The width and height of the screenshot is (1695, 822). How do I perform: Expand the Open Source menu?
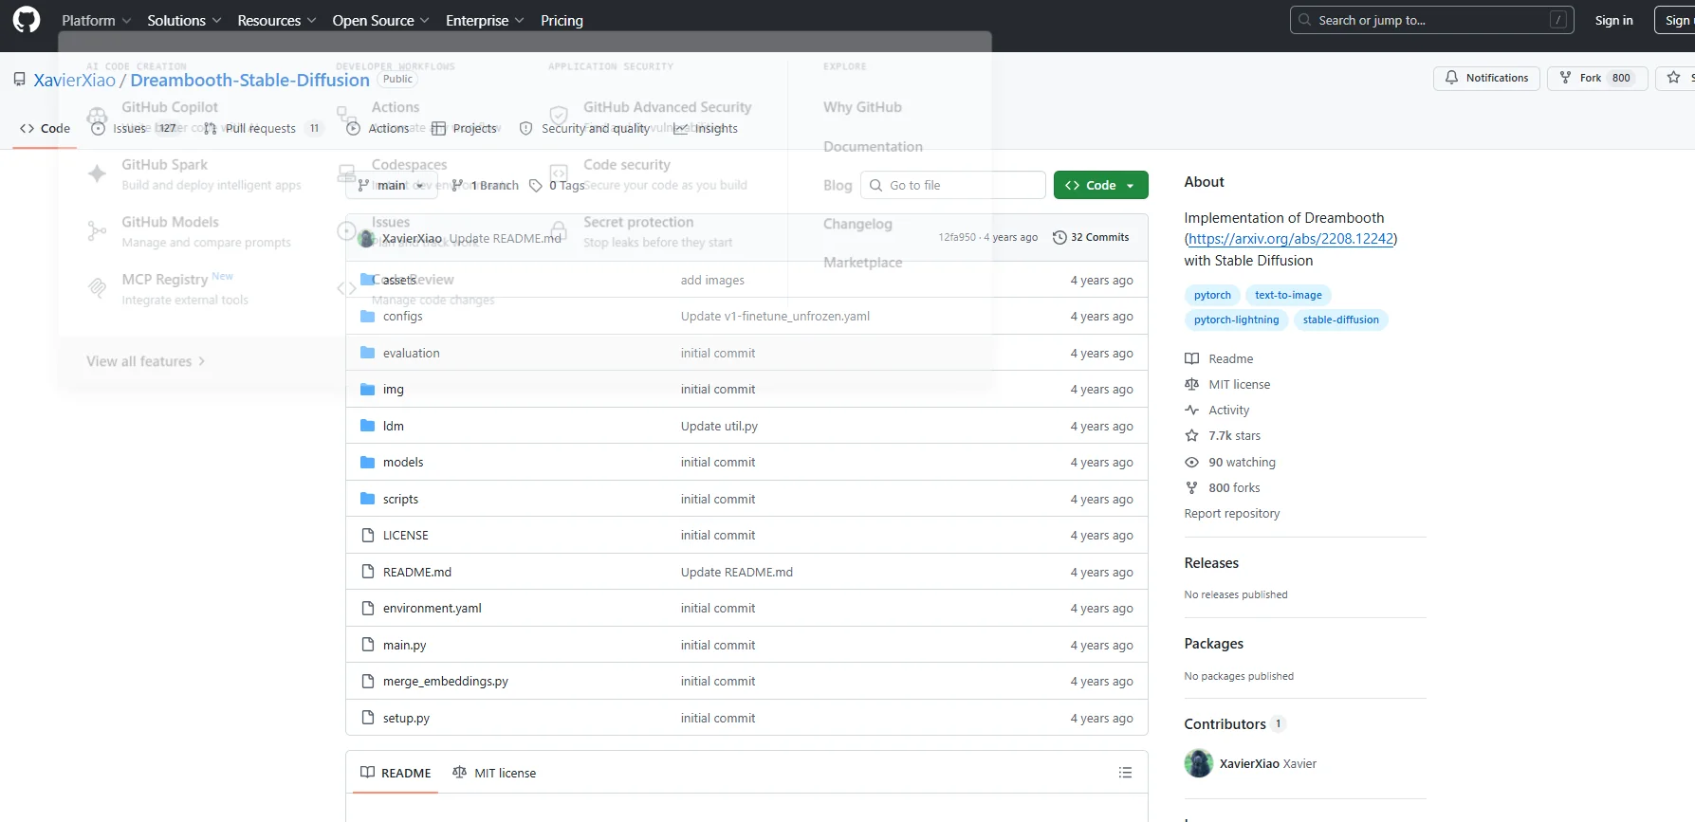click(380, 20)
